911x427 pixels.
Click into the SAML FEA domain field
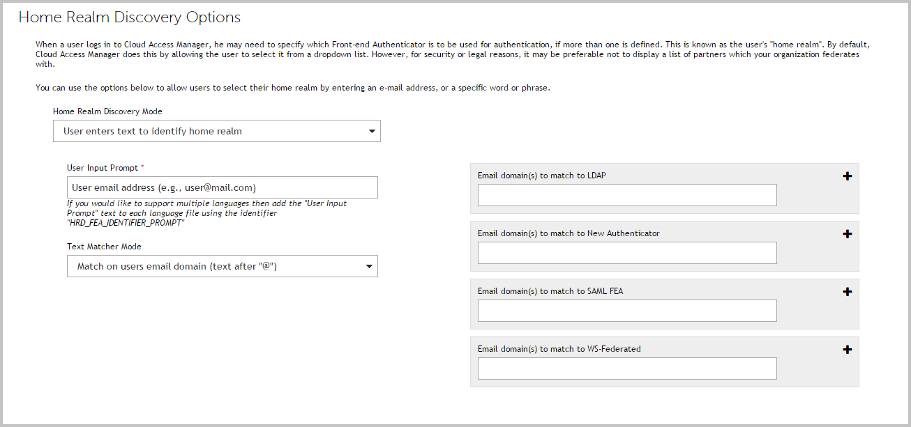627,311
